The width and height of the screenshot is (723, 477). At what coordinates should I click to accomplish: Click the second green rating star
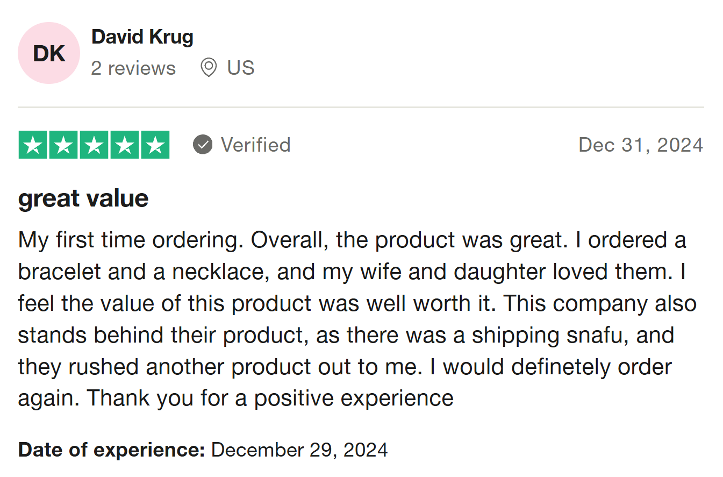(x=63, y=145)
